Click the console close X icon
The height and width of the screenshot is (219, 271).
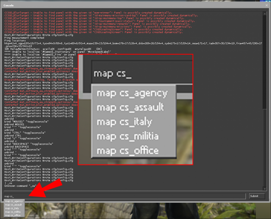(266, 5)
